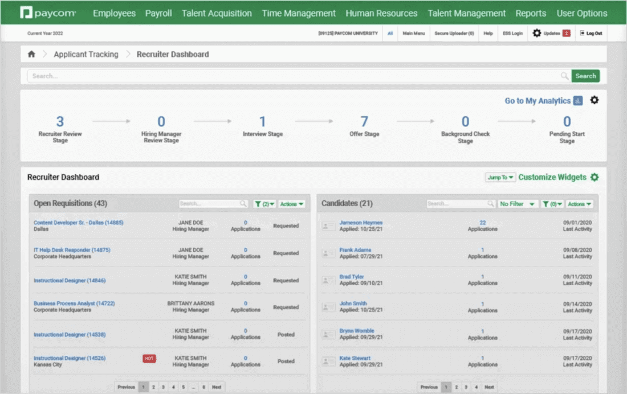Click Frank Adams profile photo icon
The height and width of the screenshot is (394, 627).
[x=328, y=253]
